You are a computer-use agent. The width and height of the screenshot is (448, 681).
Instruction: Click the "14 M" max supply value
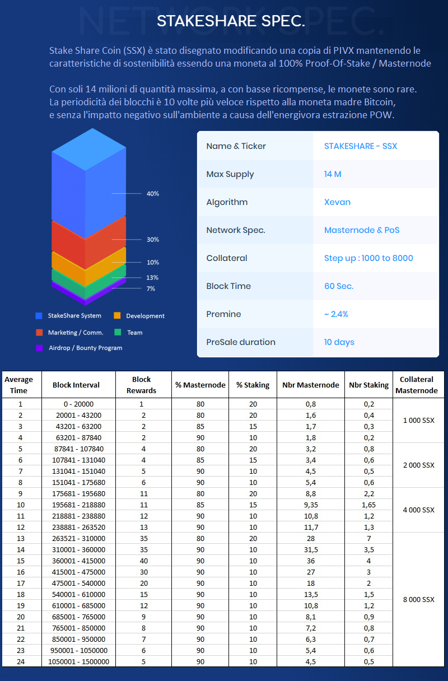pos(333,174)
